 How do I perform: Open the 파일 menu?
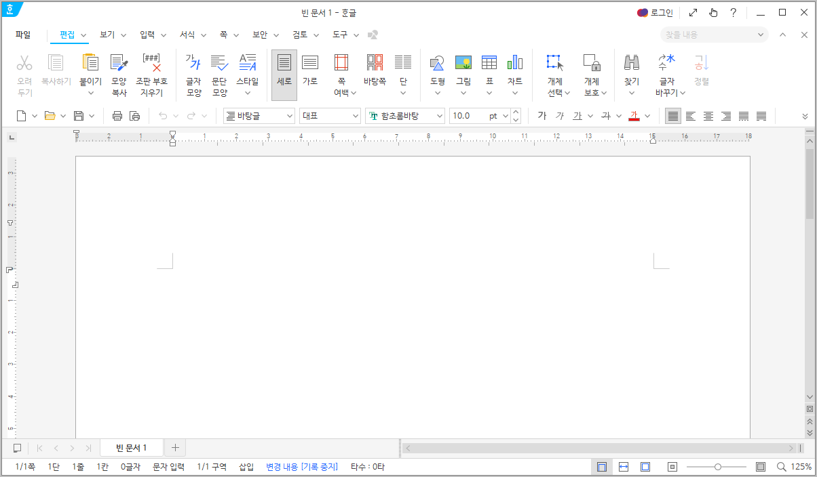coord(23,35)
